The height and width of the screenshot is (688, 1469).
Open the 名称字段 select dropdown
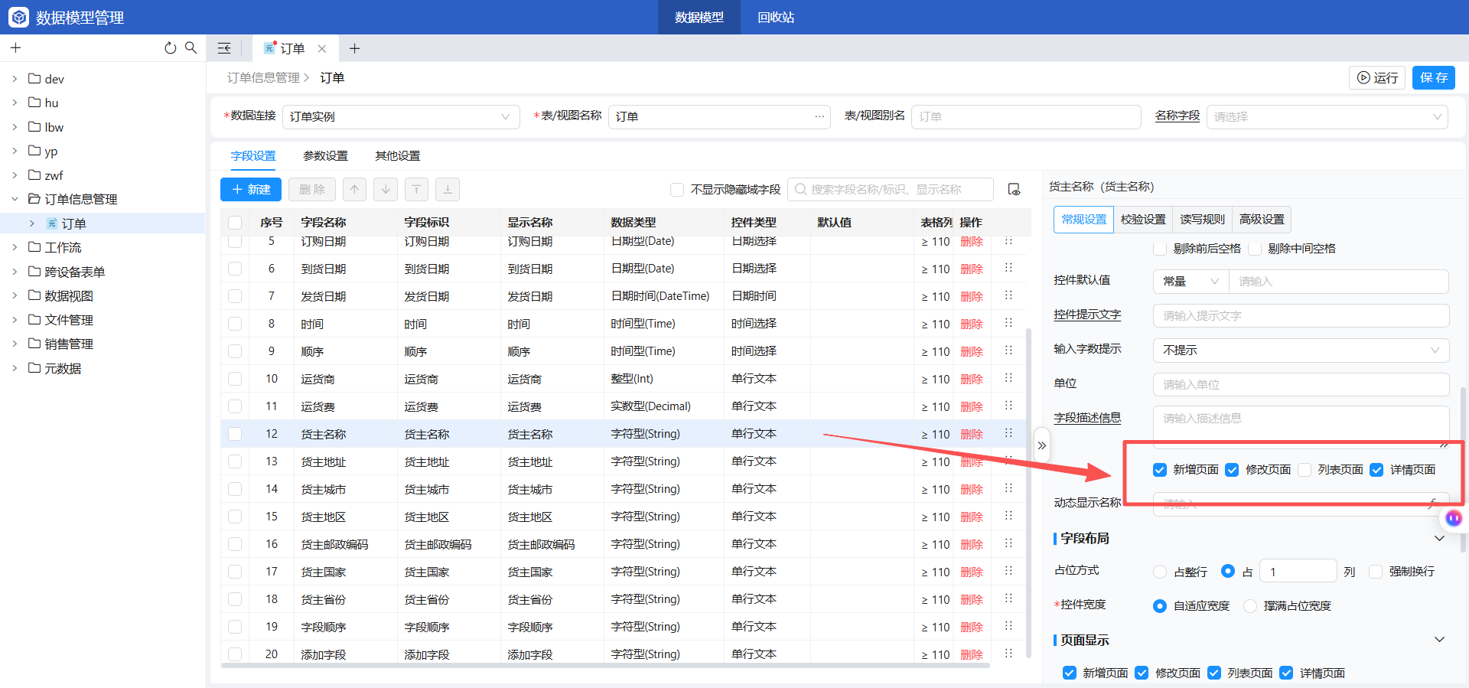click(x=1327, y=116)
